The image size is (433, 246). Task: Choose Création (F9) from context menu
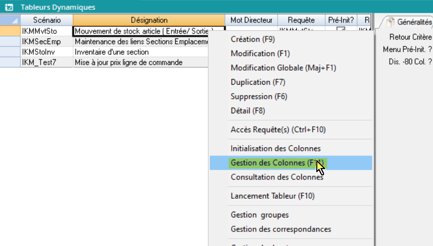253,39
